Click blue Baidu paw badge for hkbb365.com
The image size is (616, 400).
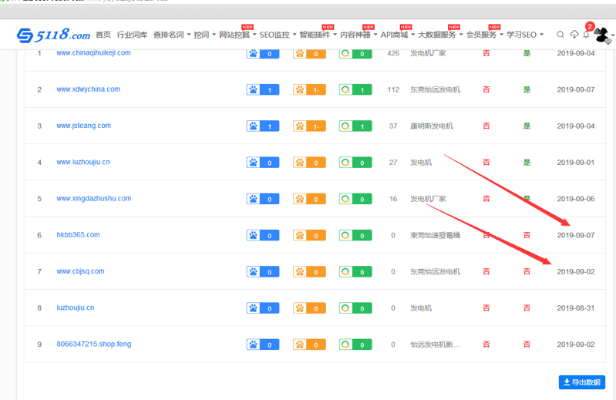coord(263,235)
